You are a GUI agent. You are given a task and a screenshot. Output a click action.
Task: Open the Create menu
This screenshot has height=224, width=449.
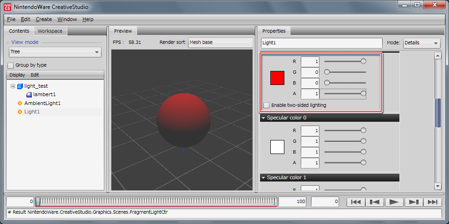click(43, 19)
